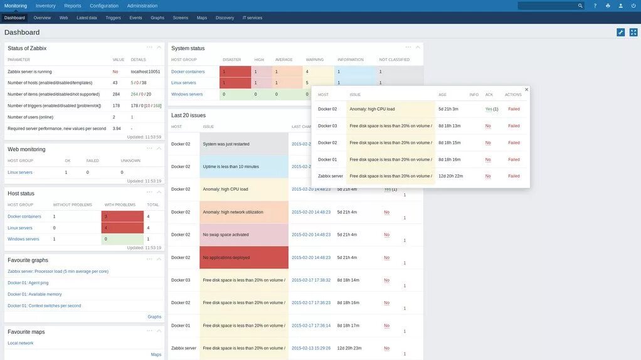The image size is (641, 360).
Task: Open Windows servers link in Host status
Action: 23,239
